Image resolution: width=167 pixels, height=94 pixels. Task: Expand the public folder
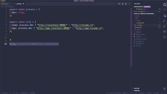[x=137, y=16]
